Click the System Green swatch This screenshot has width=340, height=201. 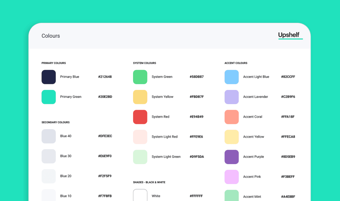(x=140, y=77)
